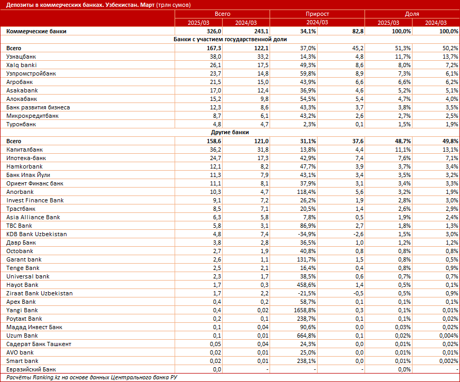Click the growth value '131,7%'
Image resolution: width=460 pixels, height=382 pixels.
306,260
